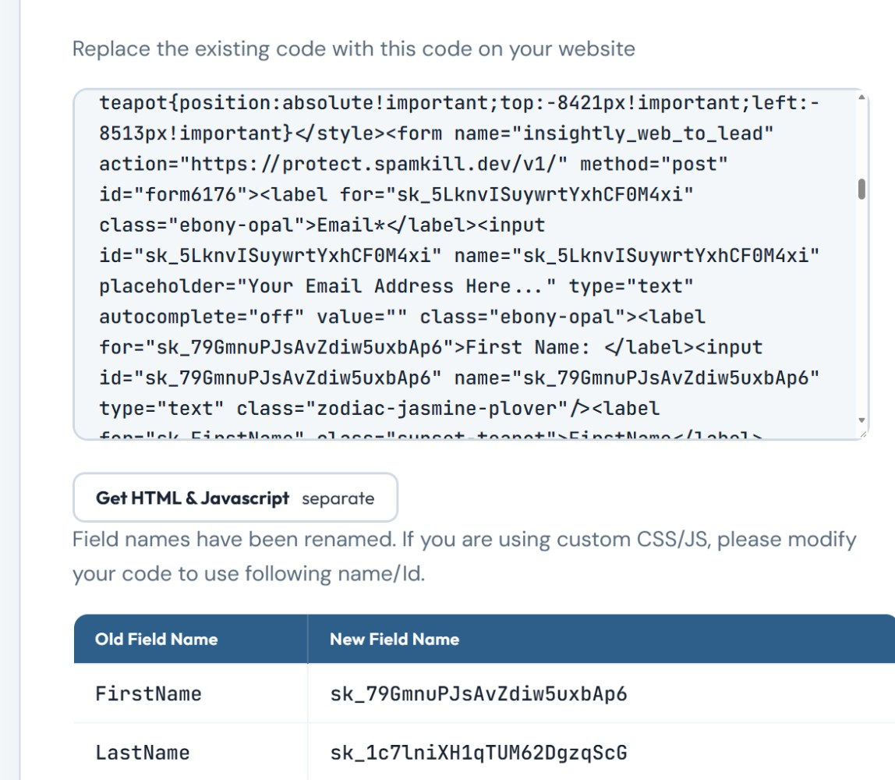895x780 pixels.
Task: Click the code line with class="zodiac-jasmine-plover"
Action: [x=379, y=408]
